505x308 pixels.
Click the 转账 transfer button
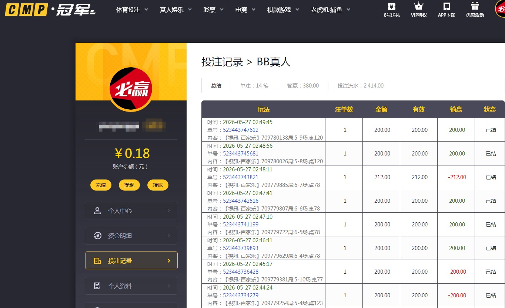point(158,185)
